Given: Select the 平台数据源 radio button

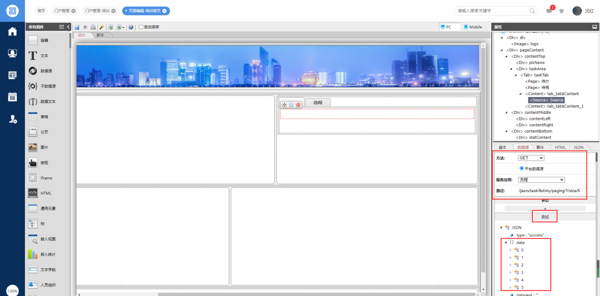Looking at the screenshot, I should 522,169.
